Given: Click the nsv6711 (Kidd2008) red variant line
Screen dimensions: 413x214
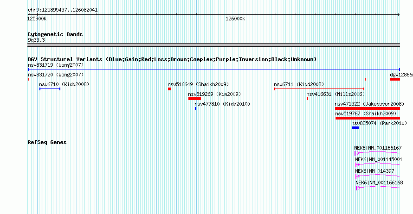Looking at the screenshot, I should [319, 89].
